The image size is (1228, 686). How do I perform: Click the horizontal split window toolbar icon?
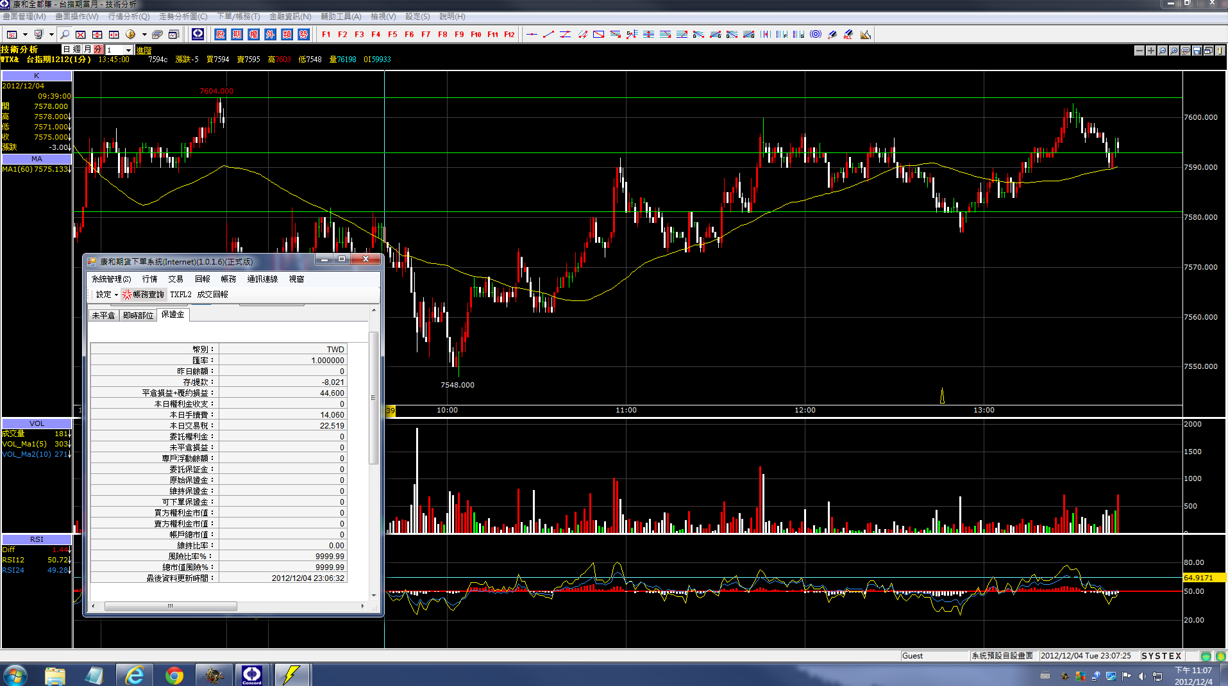tap(114, 35)
